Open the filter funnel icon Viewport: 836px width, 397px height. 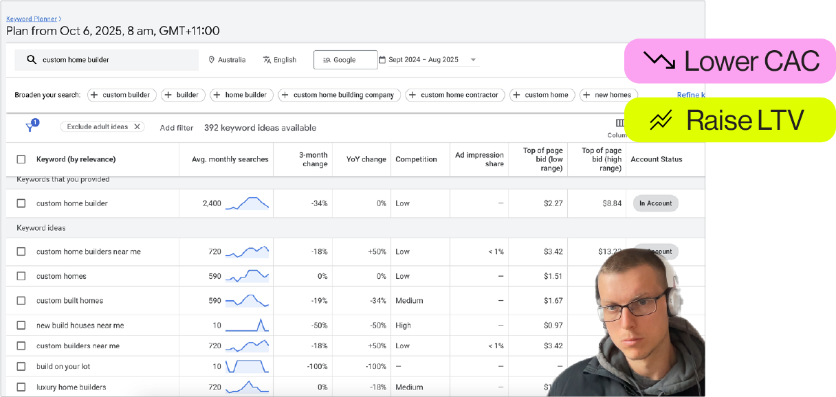(30, 127)
